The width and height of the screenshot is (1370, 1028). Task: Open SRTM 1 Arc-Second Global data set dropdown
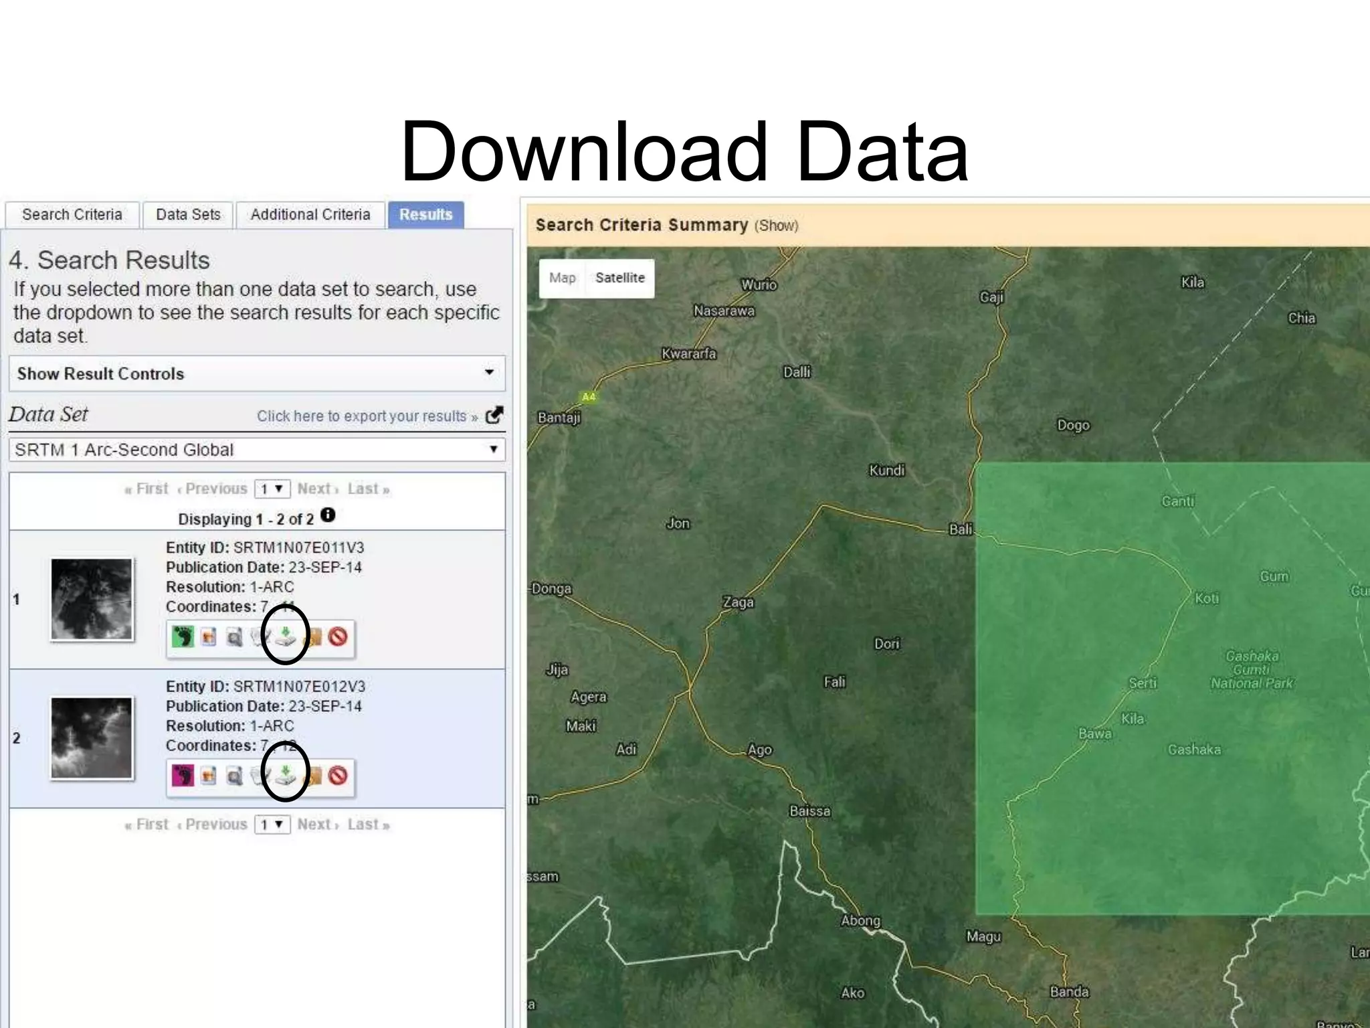[257, 450]
